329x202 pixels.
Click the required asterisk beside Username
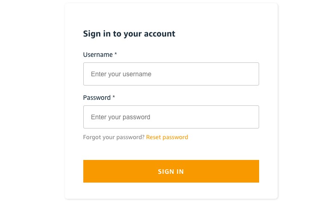(116, 55)
